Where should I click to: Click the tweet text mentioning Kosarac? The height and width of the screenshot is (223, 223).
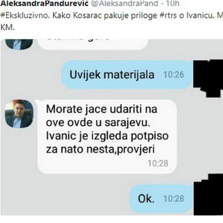tap(112, 16)
